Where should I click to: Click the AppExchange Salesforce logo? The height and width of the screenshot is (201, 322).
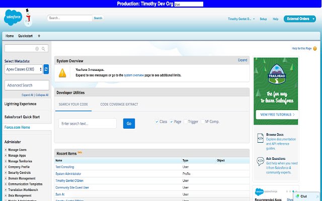point(259,192)
